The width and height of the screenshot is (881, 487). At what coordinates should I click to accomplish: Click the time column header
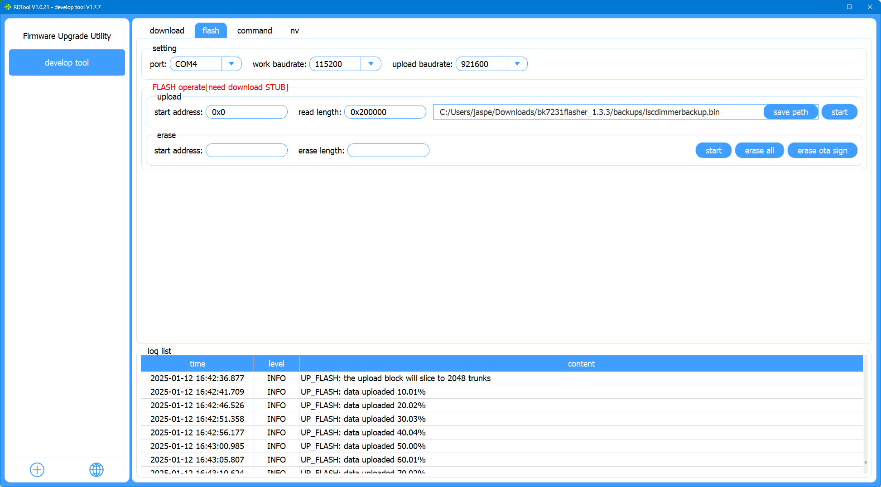pyautogui.click(x=197, y=363)
